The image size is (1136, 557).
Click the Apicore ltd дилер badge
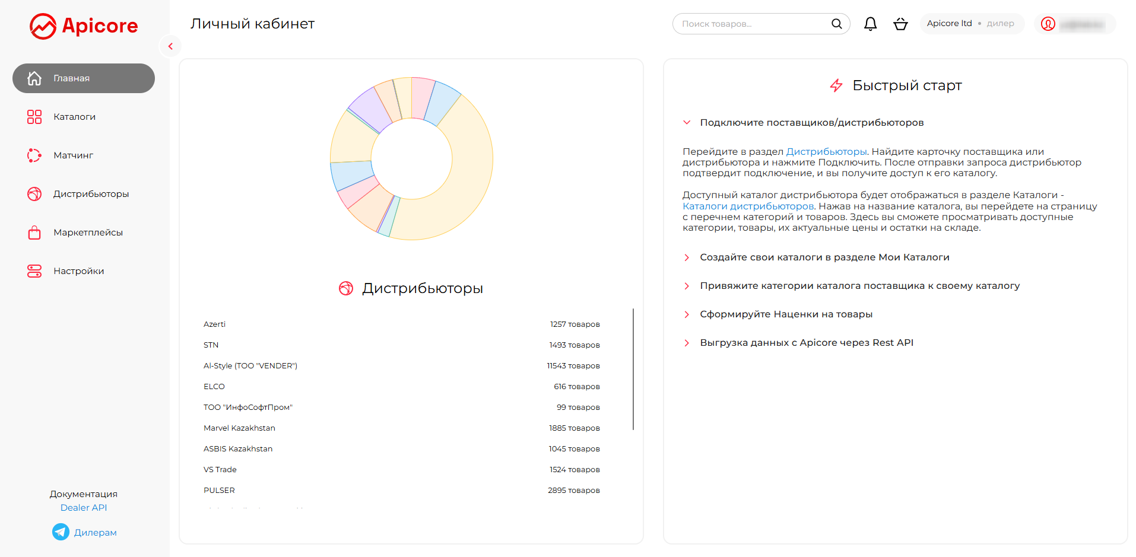point(972,24)
